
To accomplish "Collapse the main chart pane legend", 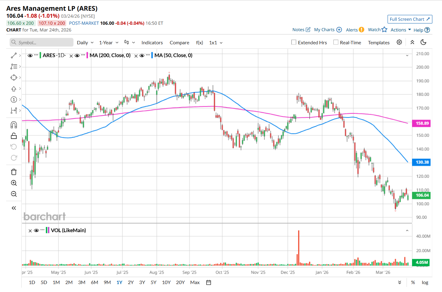I will click(x=407, y=56).
